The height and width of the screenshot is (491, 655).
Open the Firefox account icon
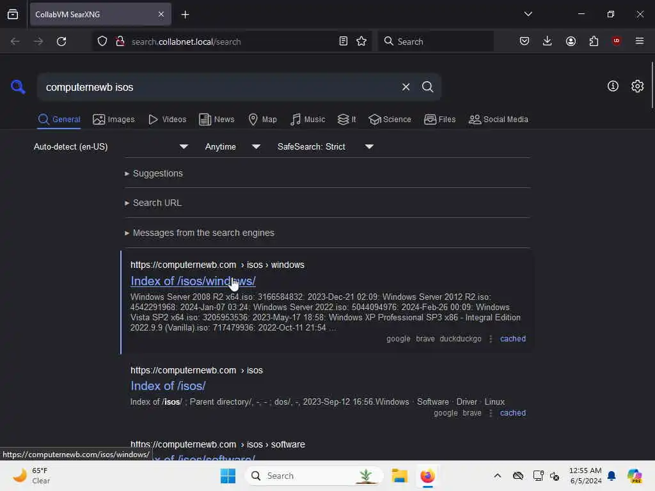[x=571, y=41]
